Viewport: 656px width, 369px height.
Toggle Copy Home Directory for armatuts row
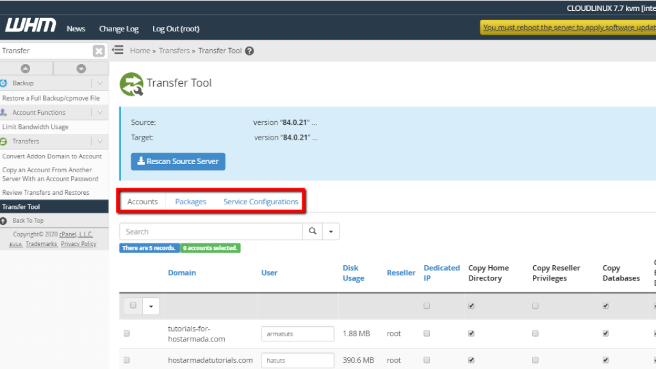tap(471, 333)
